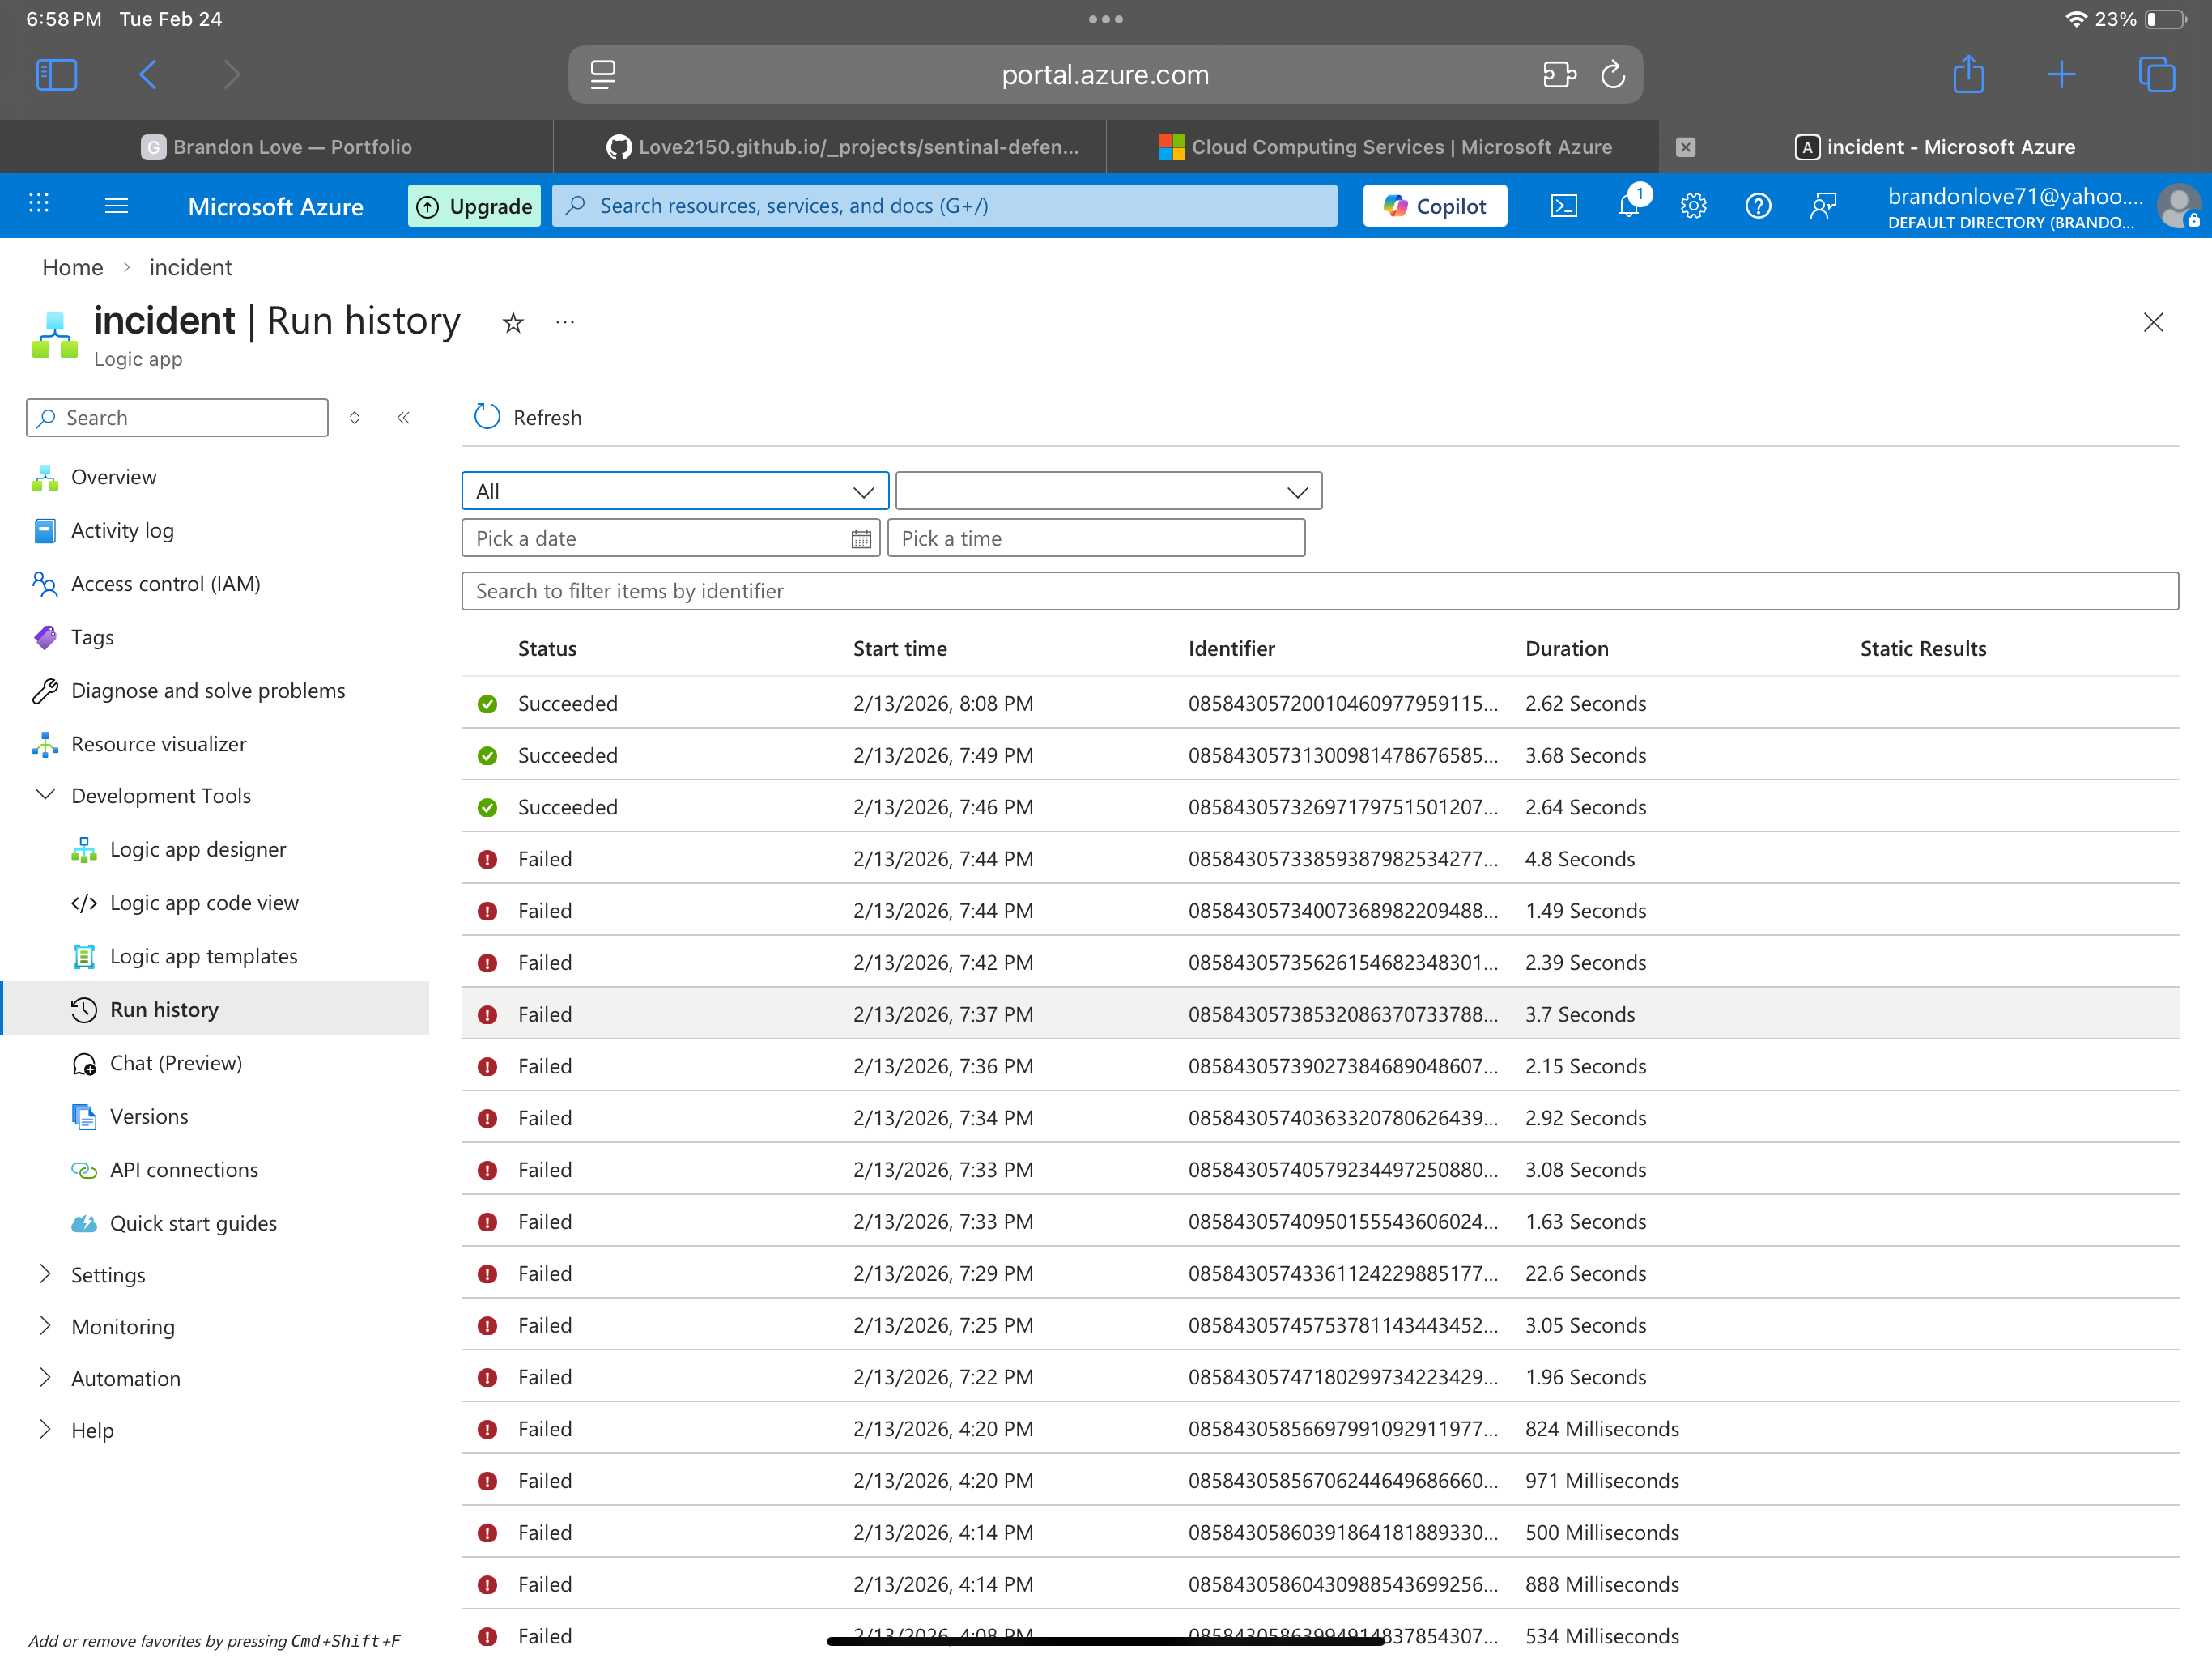Image resolution: width=2212 pixels, height=1658 pixels.
Task: Open Azure Cloud Shell icon
Action: [x=1563, y=206]
